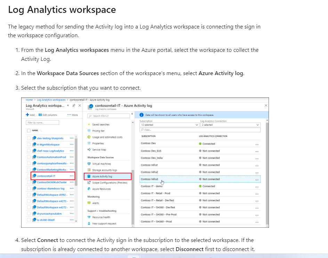Open ellipsis menu for Contoso Dev_EUS row
Viewport: 328px width, 258px height.
click(257, 151)
